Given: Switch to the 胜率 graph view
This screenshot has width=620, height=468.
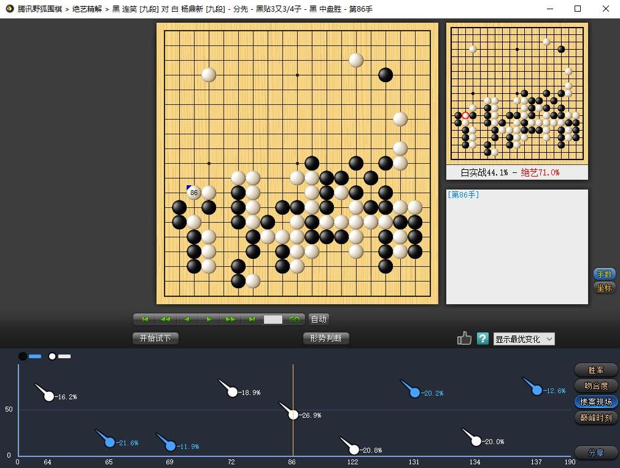Looking at the screenshot, I should [595, 370].
